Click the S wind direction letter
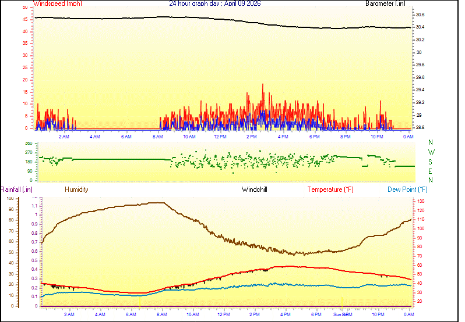The width and height of the screenshot is (465, 322). [x=431, y=162]
